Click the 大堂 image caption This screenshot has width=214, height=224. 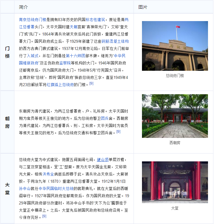coord(175,208)
